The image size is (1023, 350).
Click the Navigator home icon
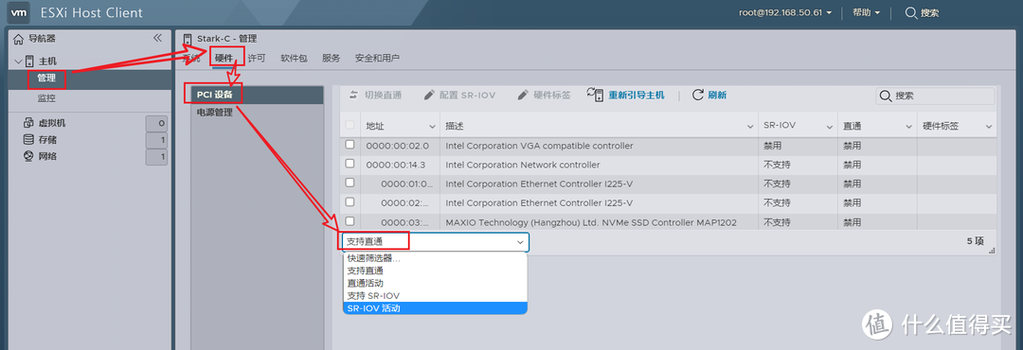tap(18, 39)
